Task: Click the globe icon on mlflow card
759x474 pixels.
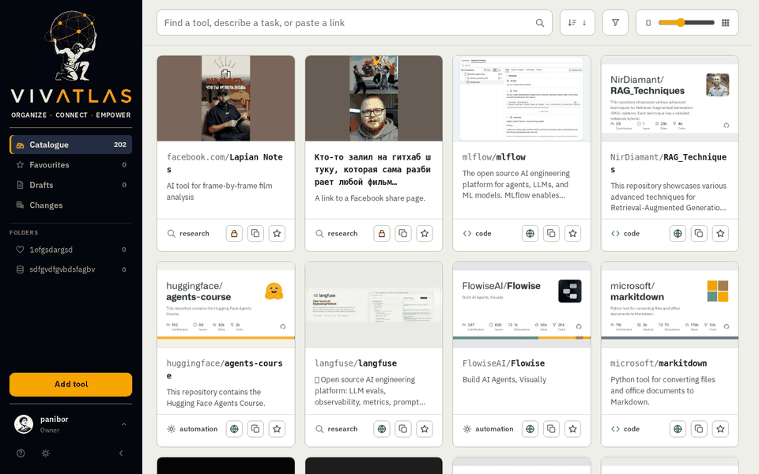Action: click(530, 233)
